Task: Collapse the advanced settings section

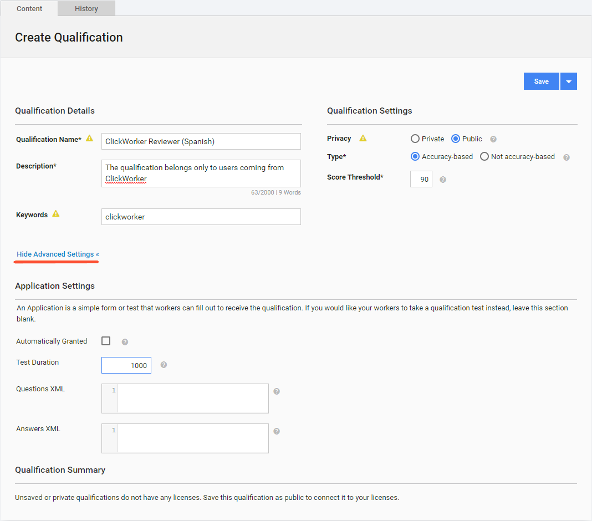Action: click(58, 254)
